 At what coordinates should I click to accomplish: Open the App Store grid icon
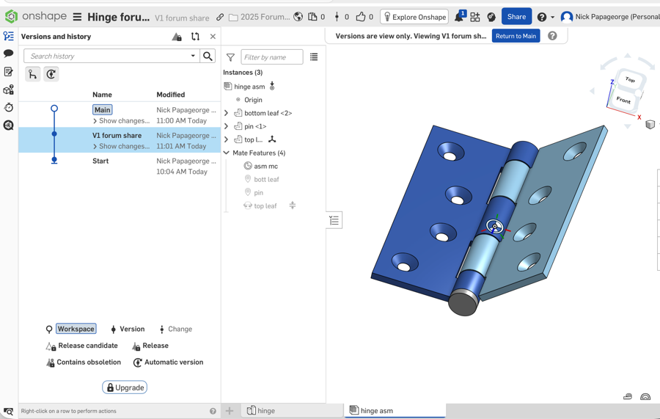coord(475,17)
